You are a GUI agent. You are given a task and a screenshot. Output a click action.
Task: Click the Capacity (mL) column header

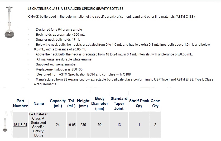[x=58, y=103]
